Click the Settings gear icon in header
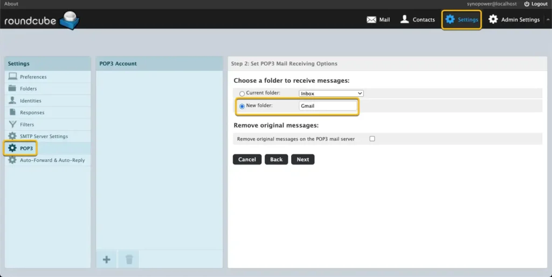 450,19
